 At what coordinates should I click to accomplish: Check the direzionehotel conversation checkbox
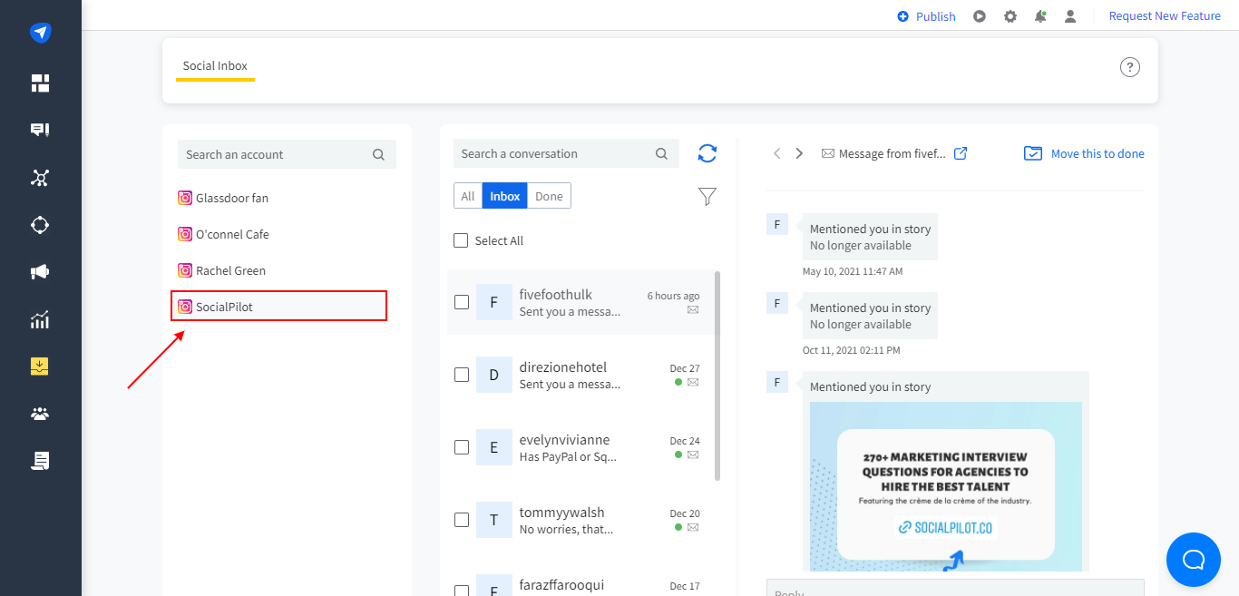coord(462,375)
